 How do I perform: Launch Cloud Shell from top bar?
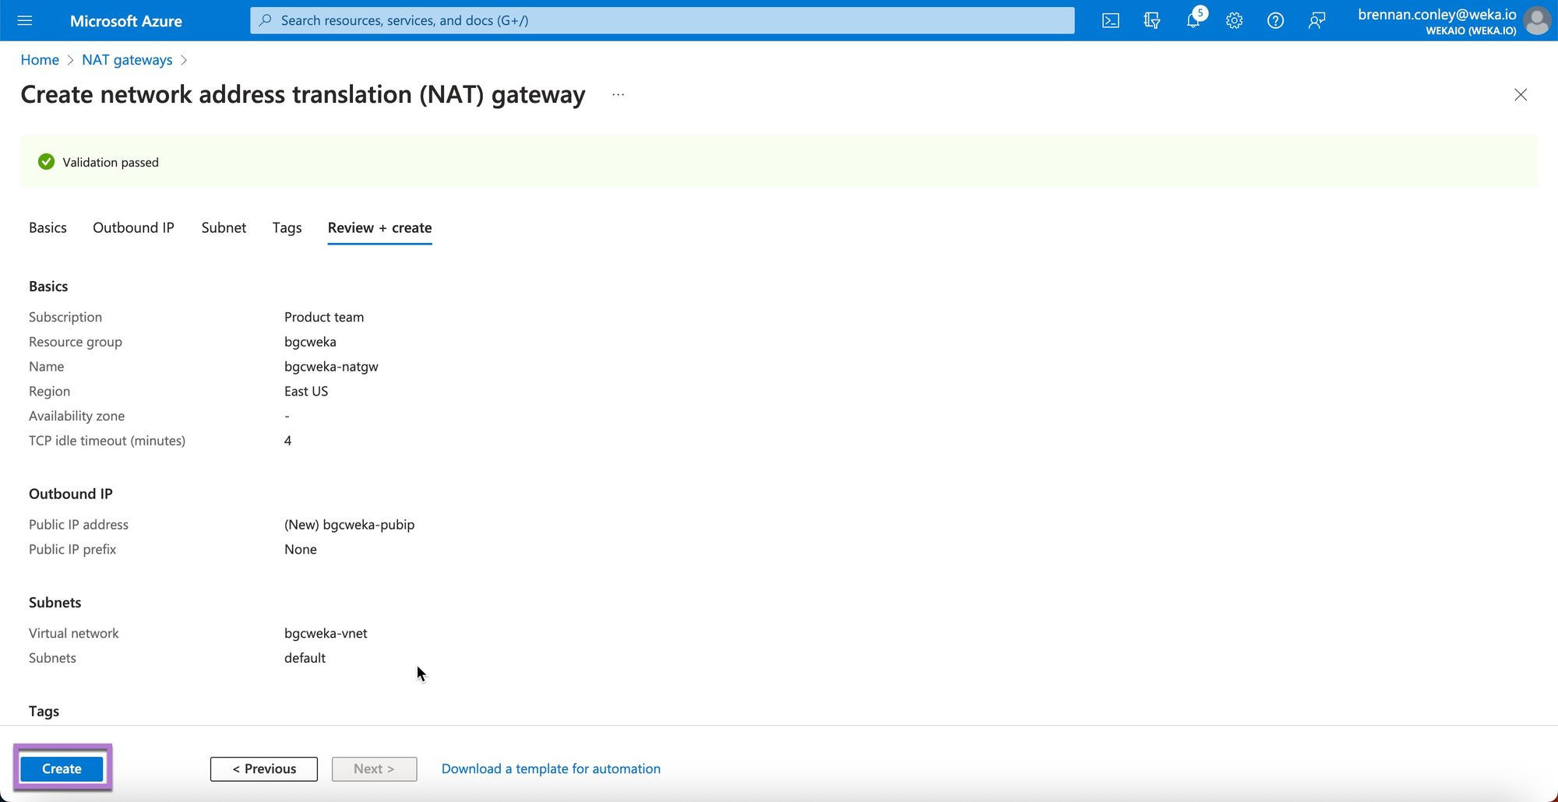[1111, 21]
